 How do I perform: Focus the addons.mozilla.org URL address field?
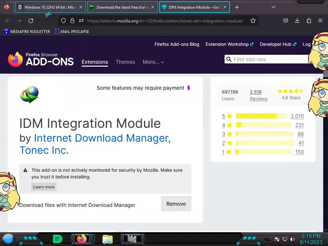(x=165, y=21)
